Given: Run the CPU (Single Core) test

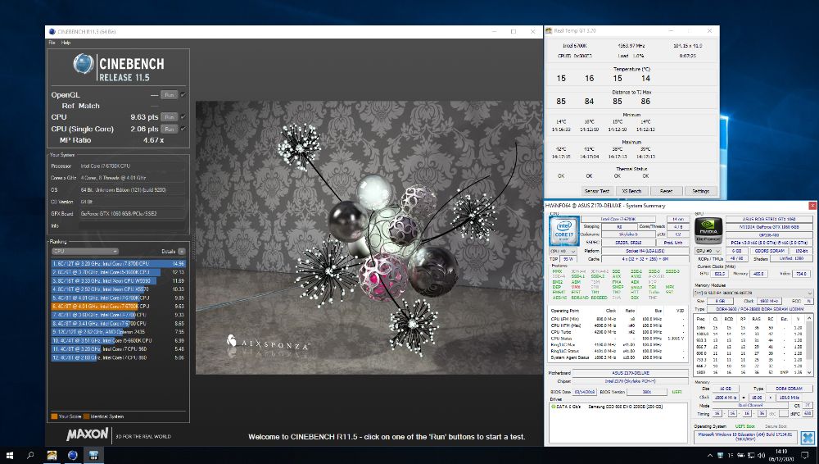Looking at the screenshot, I should pos(169,129).
